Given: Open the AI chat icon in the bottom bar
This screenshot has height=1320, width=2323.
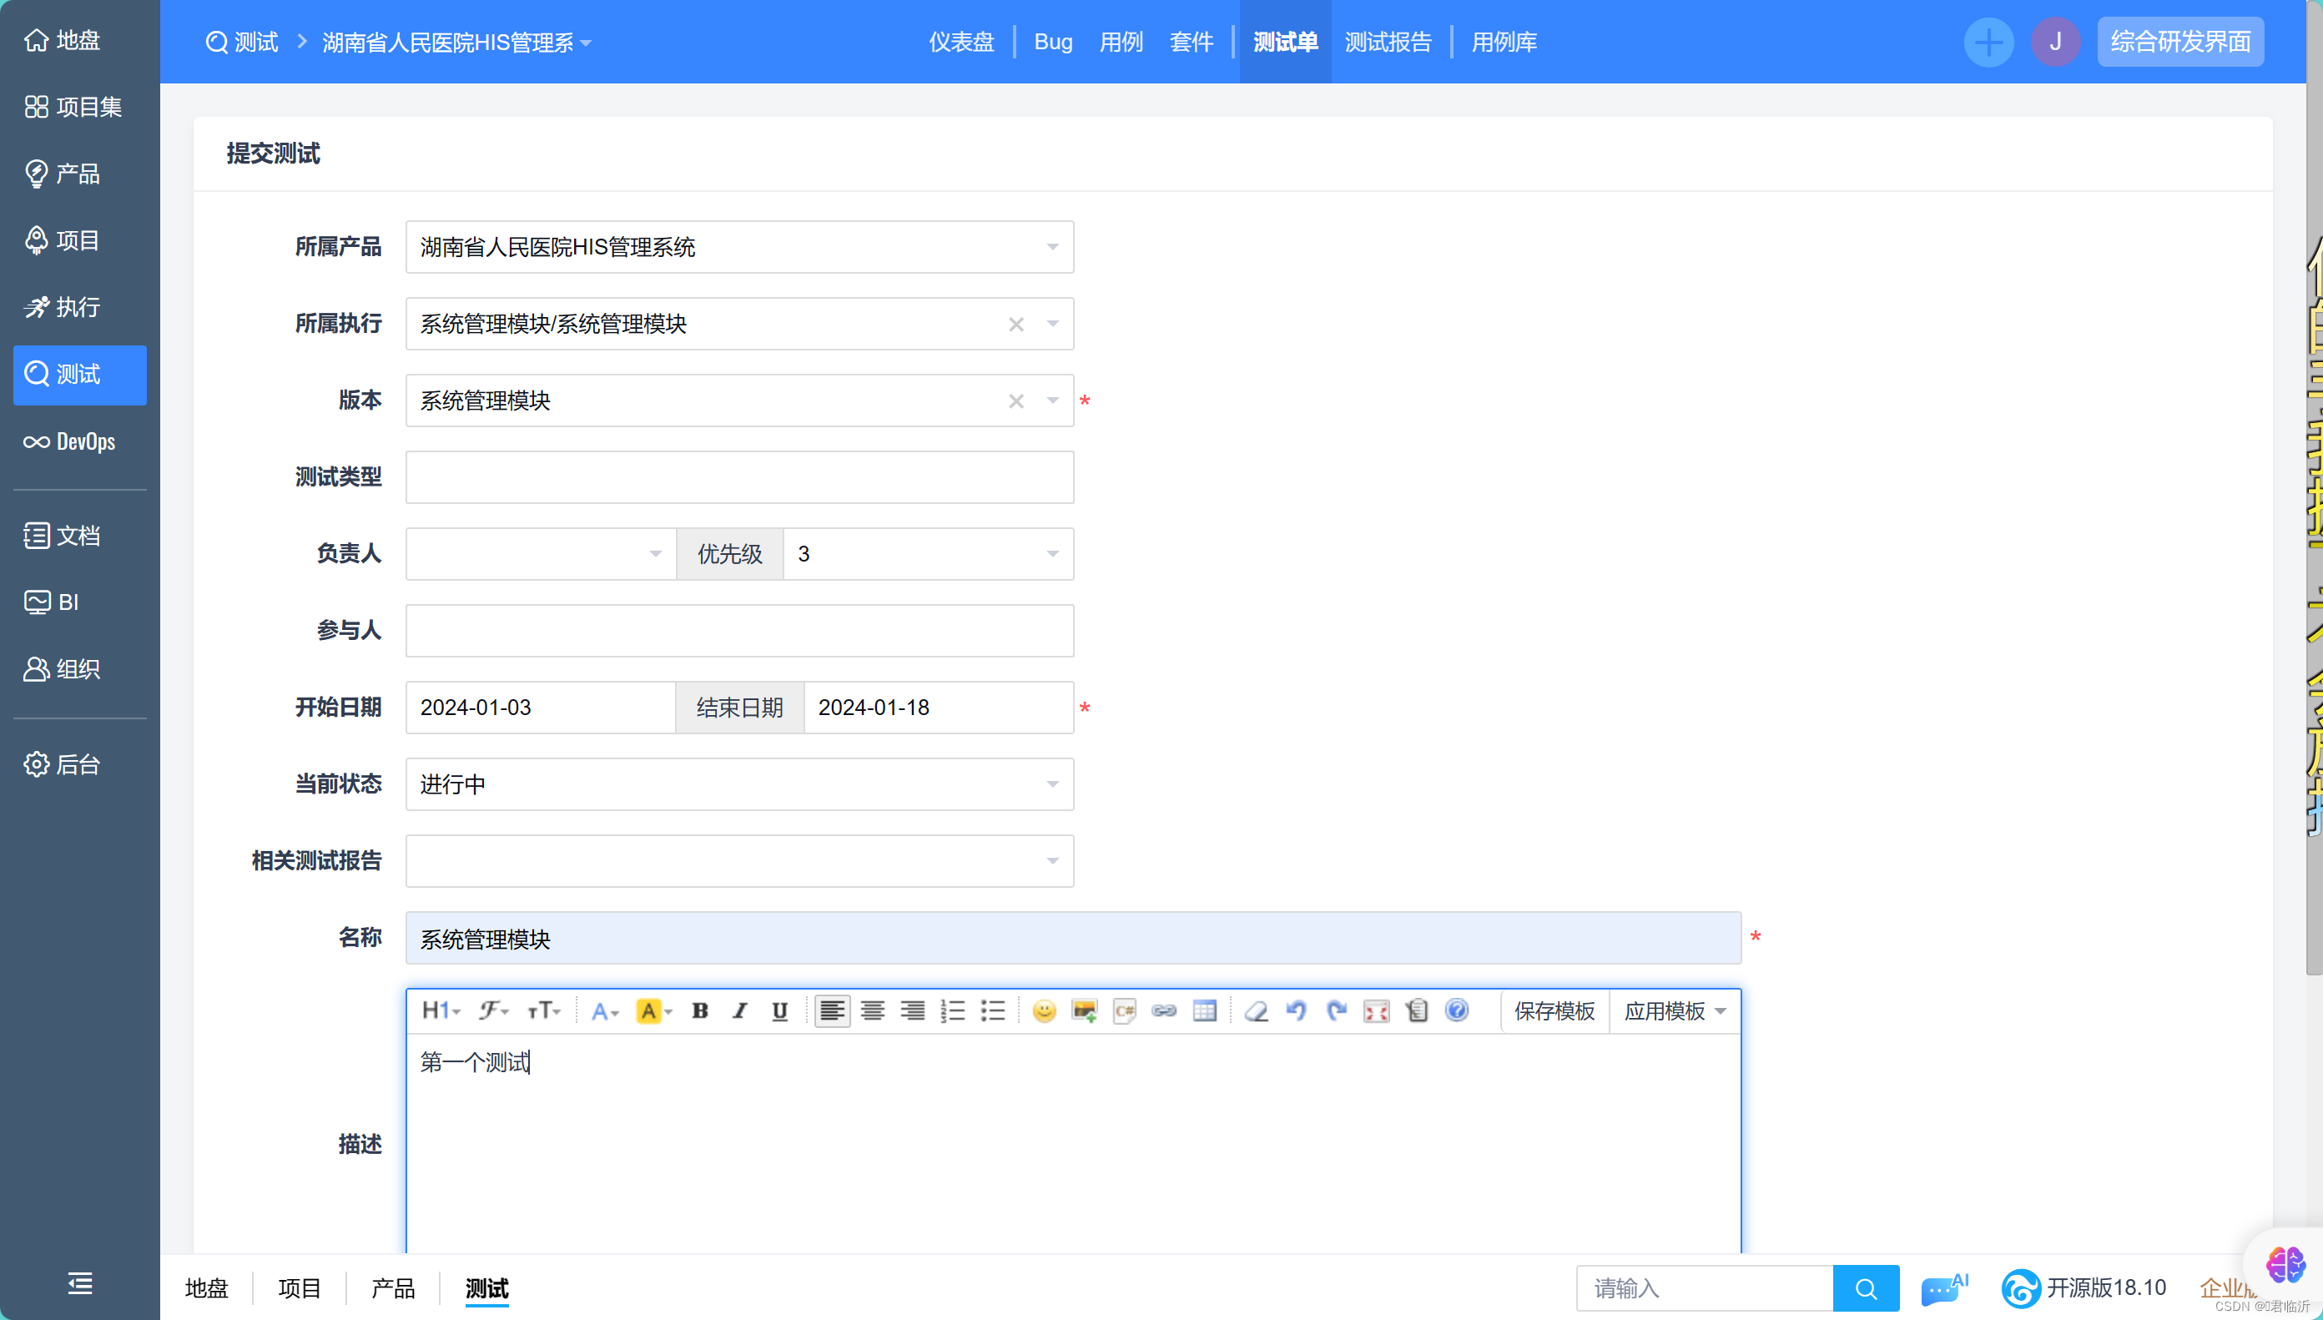Looking at the screenshot, I should tap(1943, 1288).
